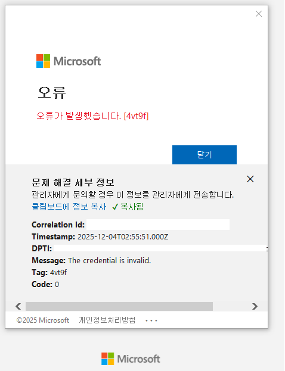This screenshot has height=371, width=285.
Task: Click the red 오류가 발생했습니다 message
Action: (92, 116)
